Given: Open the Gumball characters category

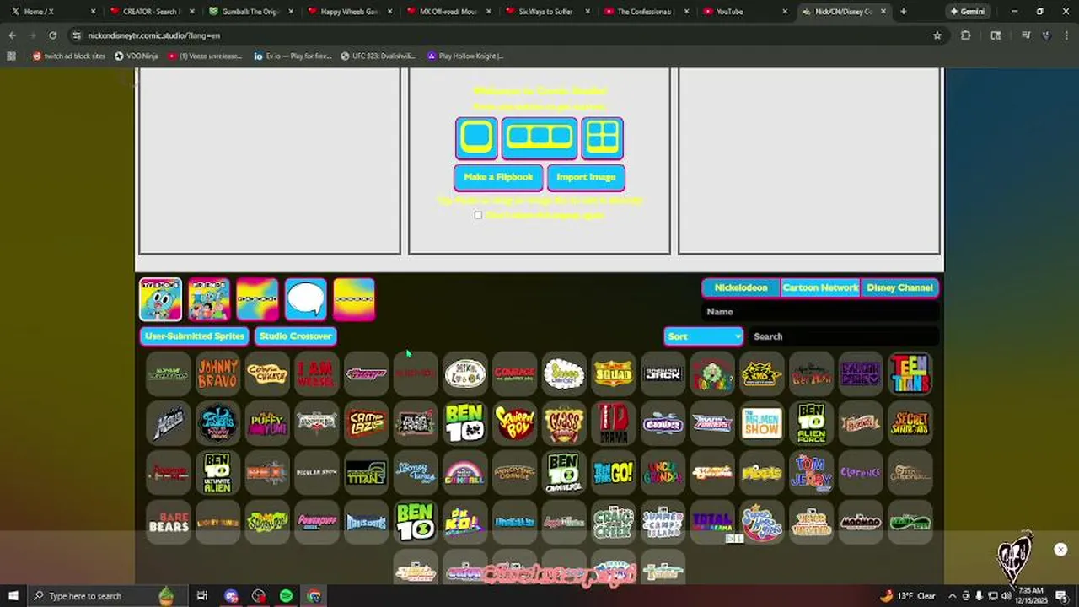Looking at the screenshot, I should (x=160, y=299).
